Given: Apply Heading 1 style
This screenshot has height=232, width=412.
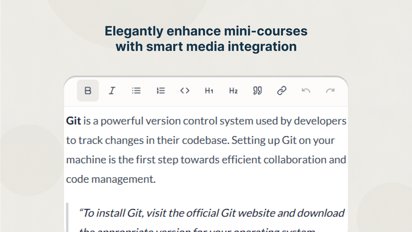Looking at the screenshot, I should pyautogui.click(x=209, y=91).
